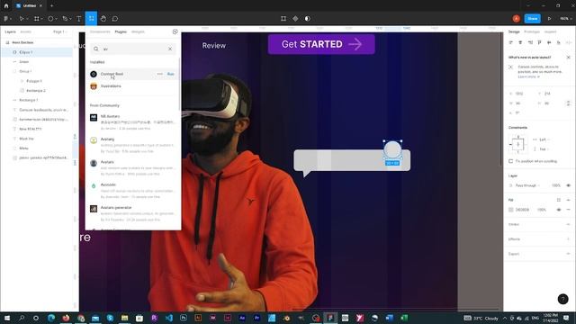Screen dimensions: 576x324
Task: Open the Pen tool dropdown arrow
Action: pos(70,19)
